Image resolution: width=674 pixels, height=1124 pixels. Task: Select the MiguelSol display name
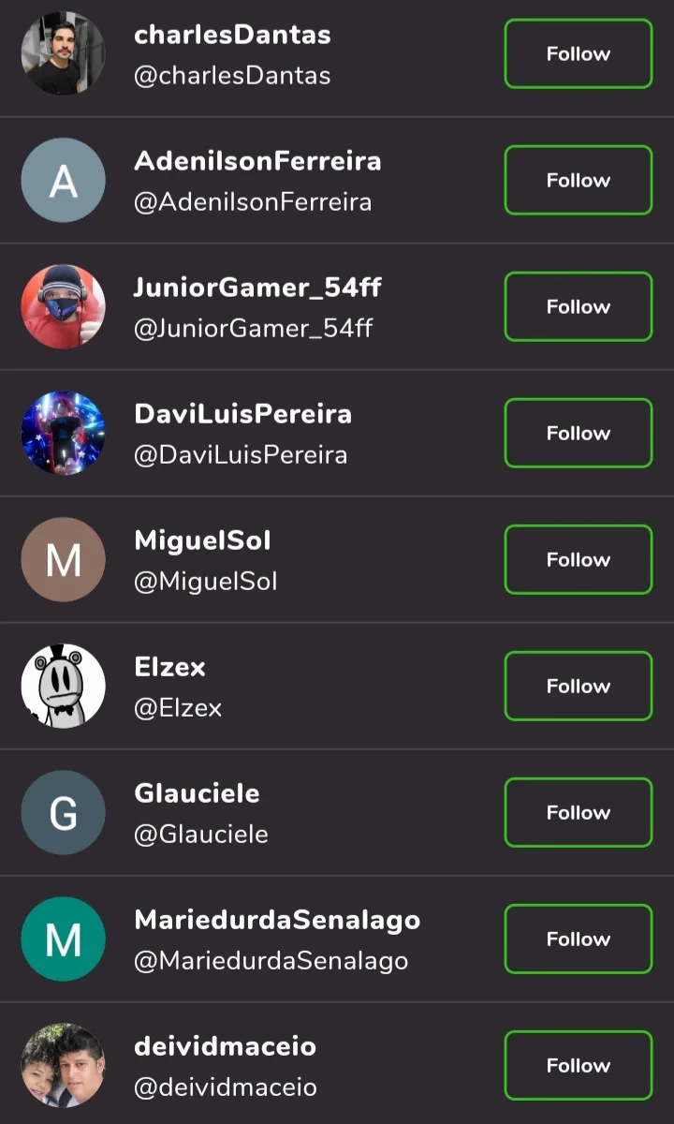pyautogui.click(x=202, y=540)
